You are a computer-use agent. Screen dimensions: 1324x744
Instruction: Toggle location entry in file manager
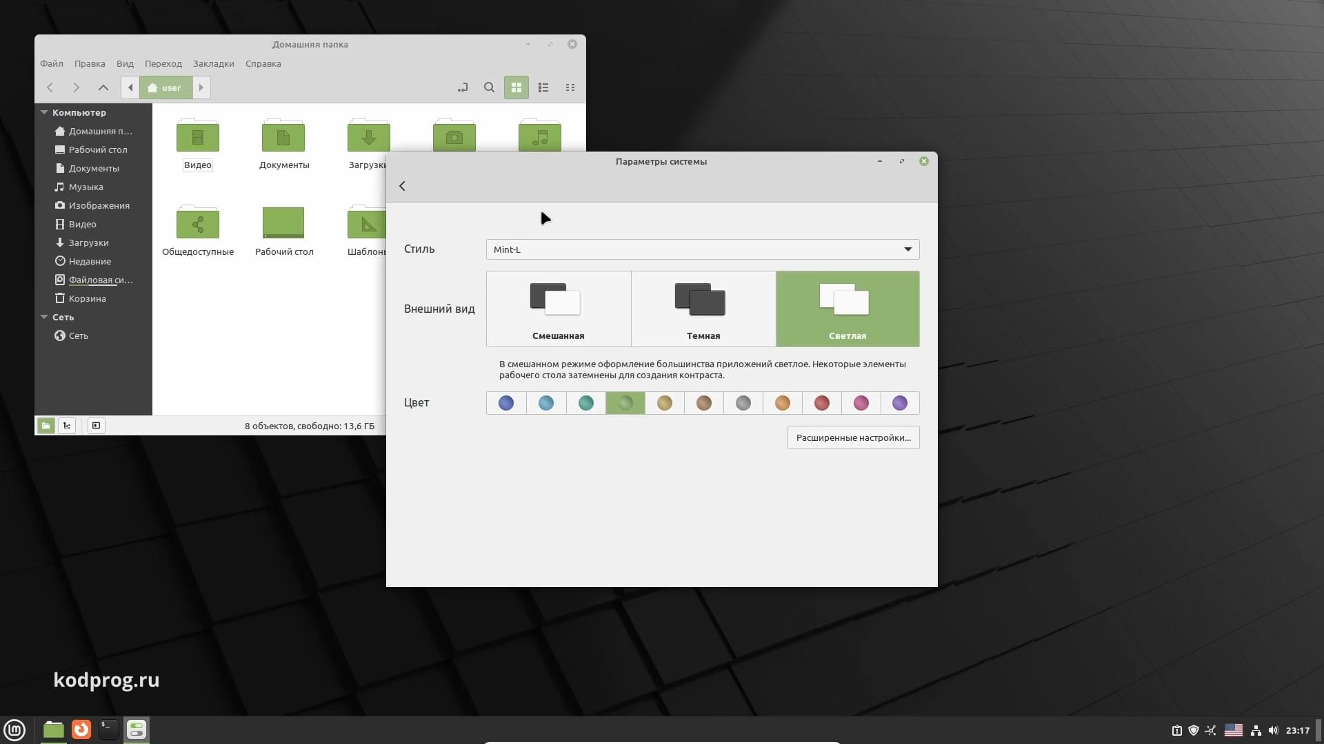[x=463, y=87]
